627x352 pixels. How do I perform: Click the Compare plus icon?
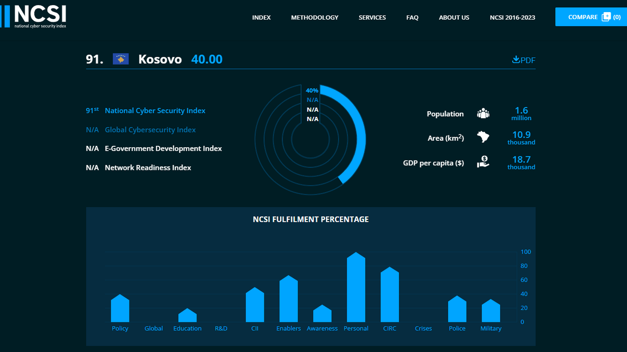tap(606, 17)
